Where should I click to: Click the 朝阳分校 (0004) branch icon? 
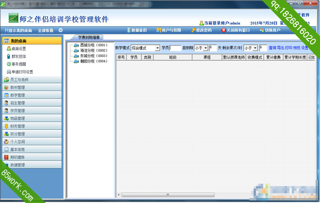(x=76, y=61)
